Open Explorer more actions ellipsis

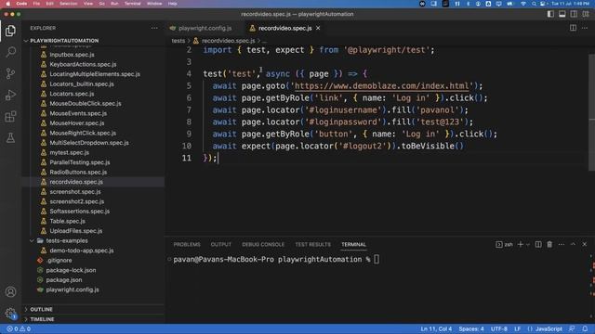[x=154, y=28]
